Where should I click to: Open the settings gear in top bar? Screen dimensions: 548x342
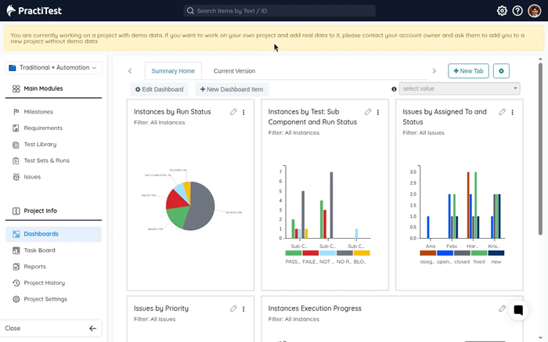click(x=502, y=11)
